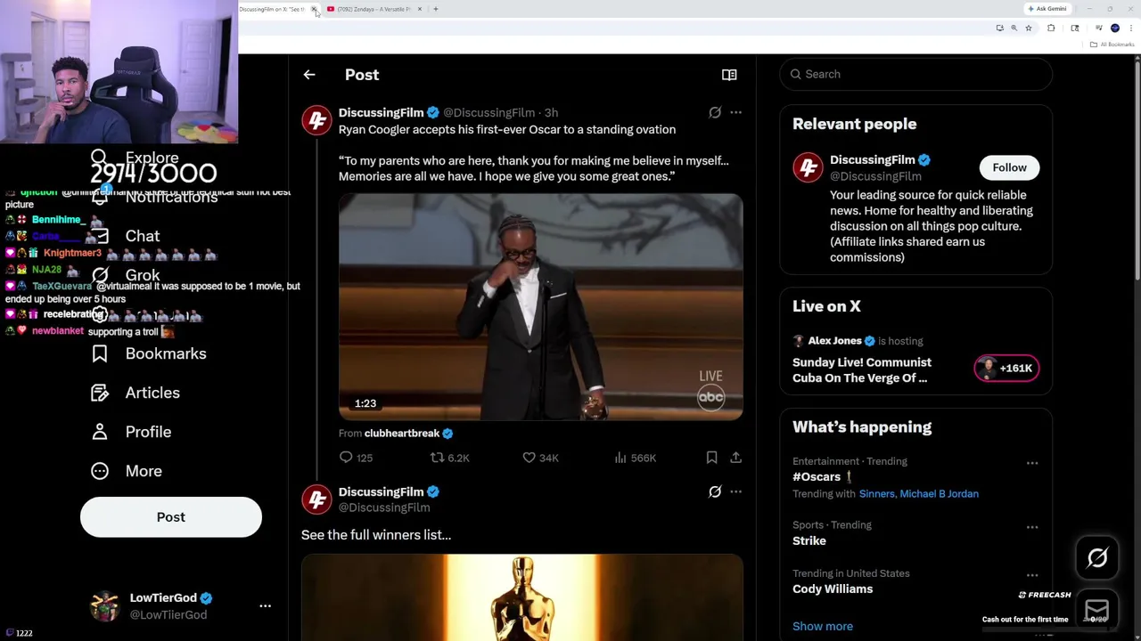Click zoom magnifier icon in address bar

click(1014, 28)
